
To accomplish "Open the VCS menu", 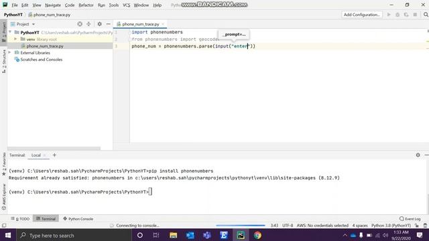I will click(x=126, y=5).
